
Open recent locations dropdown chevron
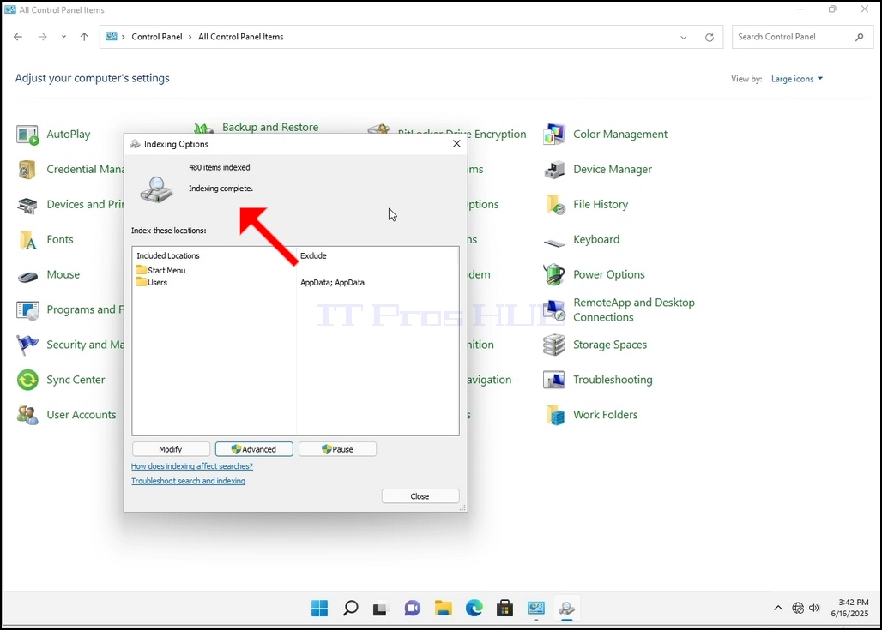pos(63,37)
